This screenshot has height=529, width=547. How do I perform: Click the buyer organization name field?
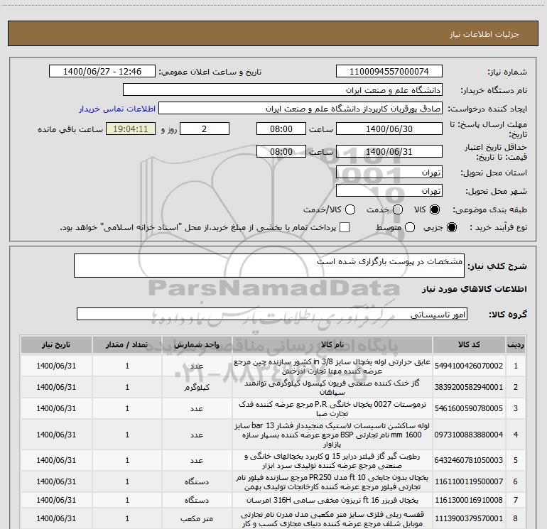[283, 90]
